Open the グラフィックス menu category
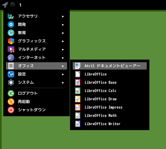This screenshot has height=149, width=166. click(x=37, y=41)
